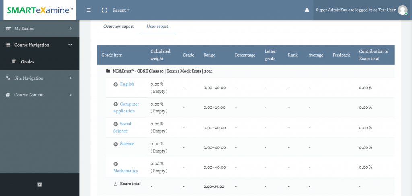
Task: Click the quiz icon beside Social Science
Action: point(115,124)
